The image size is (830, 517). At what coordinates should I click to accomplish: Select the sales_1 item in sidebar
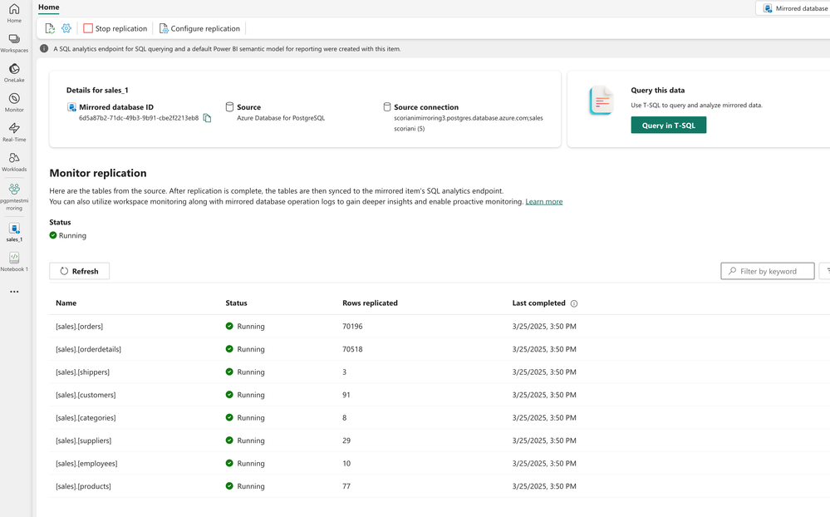point(14,232)
